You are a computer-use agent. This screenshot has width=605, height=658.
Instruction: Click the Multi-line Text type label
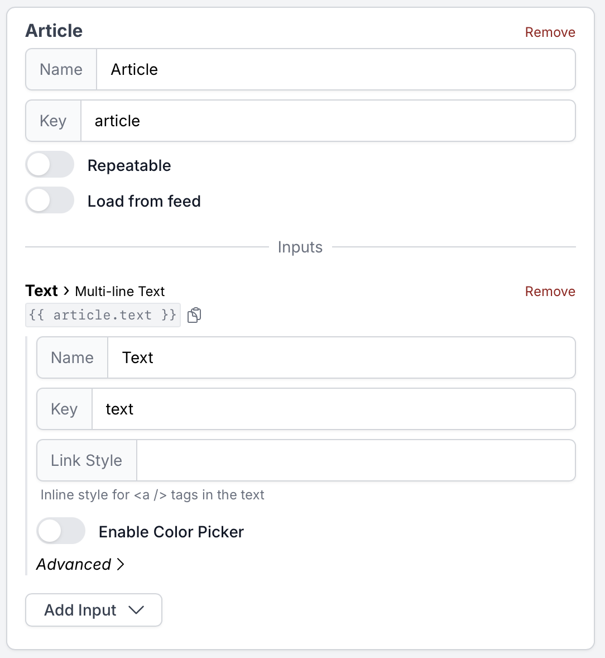click(120, 292)
